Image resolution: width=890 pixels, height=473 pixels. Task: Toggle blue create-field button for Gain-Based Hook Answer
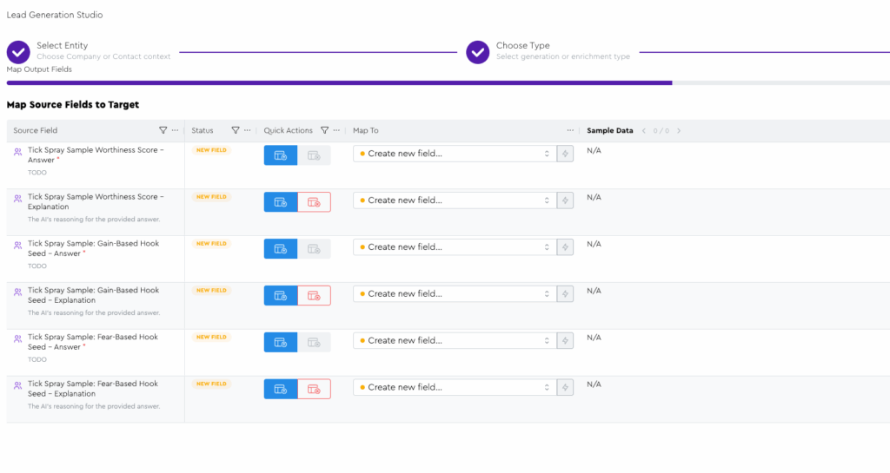[281, 249]
